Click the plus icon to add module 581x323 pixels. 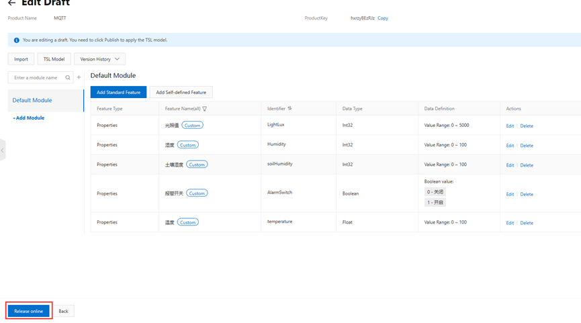79,77
